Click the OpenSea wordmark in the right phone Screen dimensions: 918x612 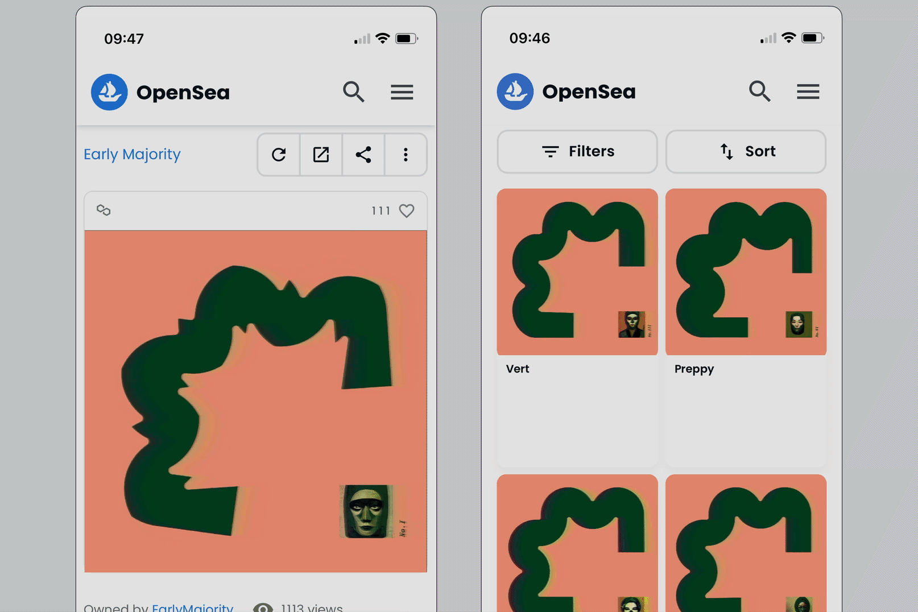point(589,92)
